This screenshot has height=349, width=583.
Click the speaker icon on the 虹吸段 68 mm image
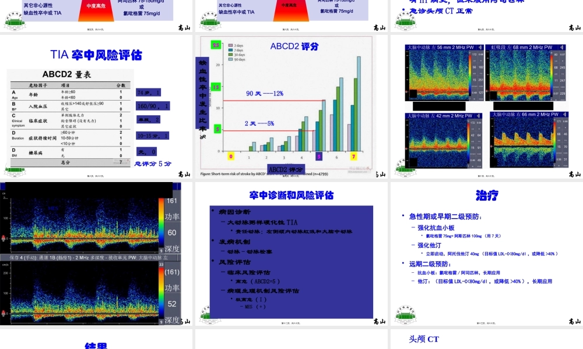pos(563,46)
